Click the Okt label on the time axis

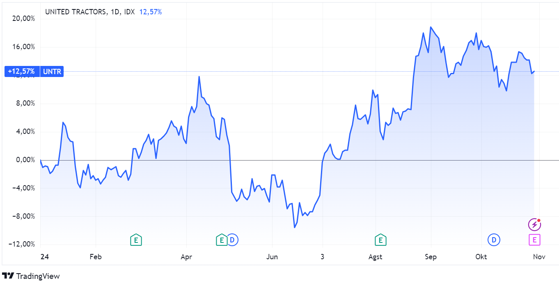click(481, 257)
